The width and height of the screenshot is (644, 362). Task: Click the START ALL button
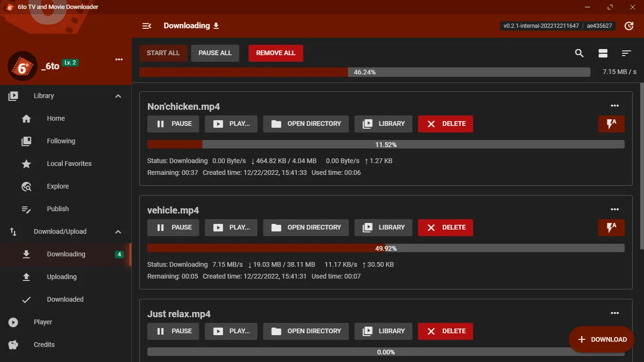coord(163,53)
